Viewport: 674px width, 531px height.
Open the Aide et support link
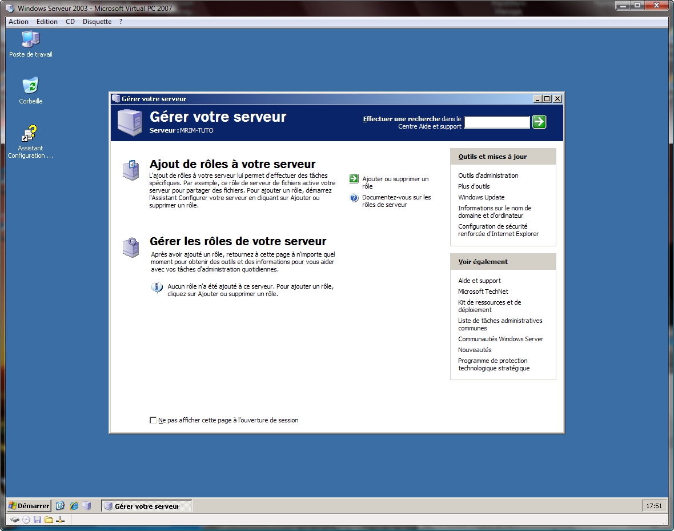(x=479, y=281)
